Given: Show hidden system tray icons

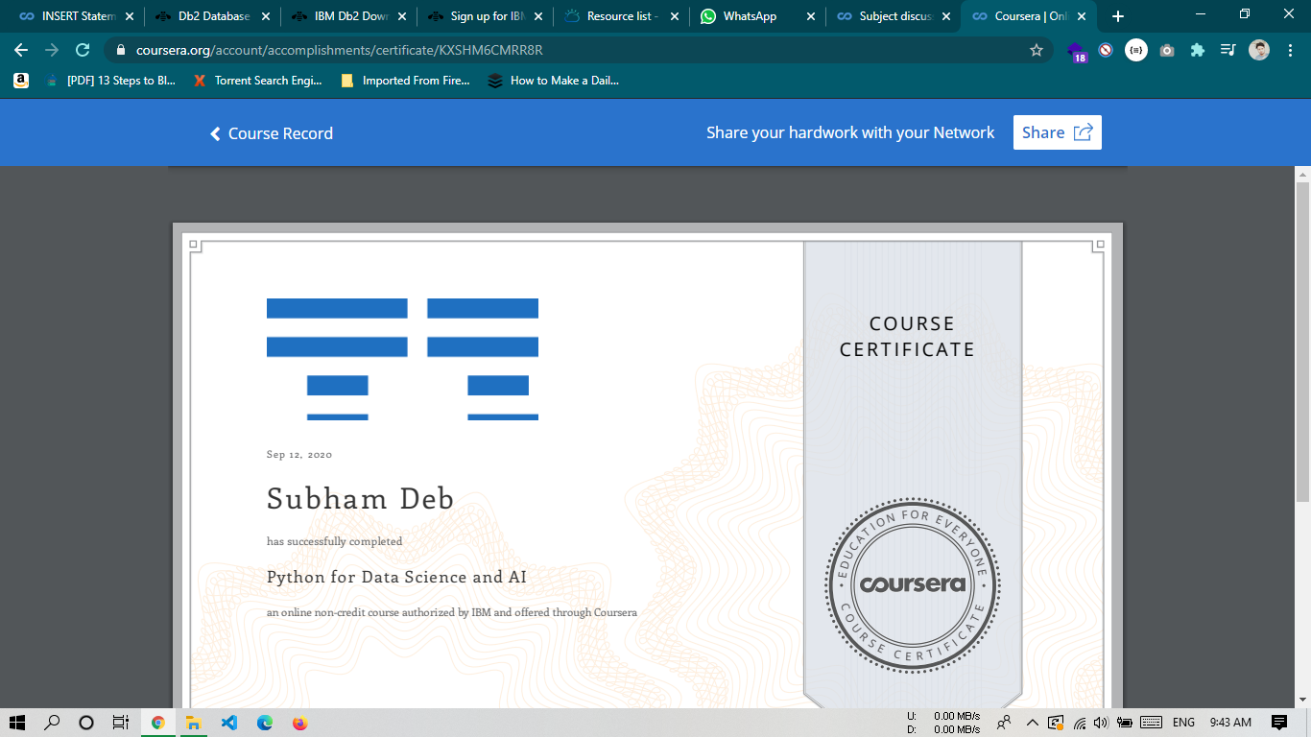Looking at the screenshot, I should 1033,723.
